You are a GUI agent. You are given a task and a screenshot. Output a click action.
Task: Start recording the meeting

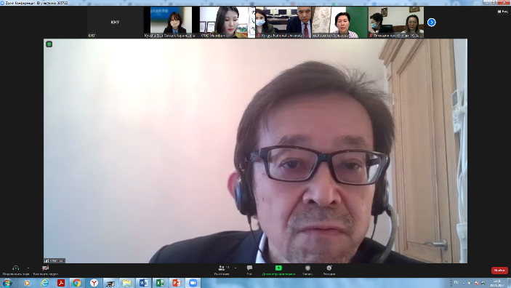click(x=307, y=270)
